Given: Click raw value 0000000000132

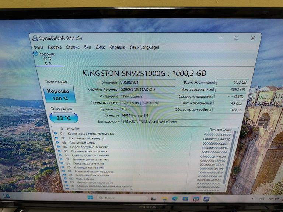Looking at the screenshot, I should (x=216, y=139).
